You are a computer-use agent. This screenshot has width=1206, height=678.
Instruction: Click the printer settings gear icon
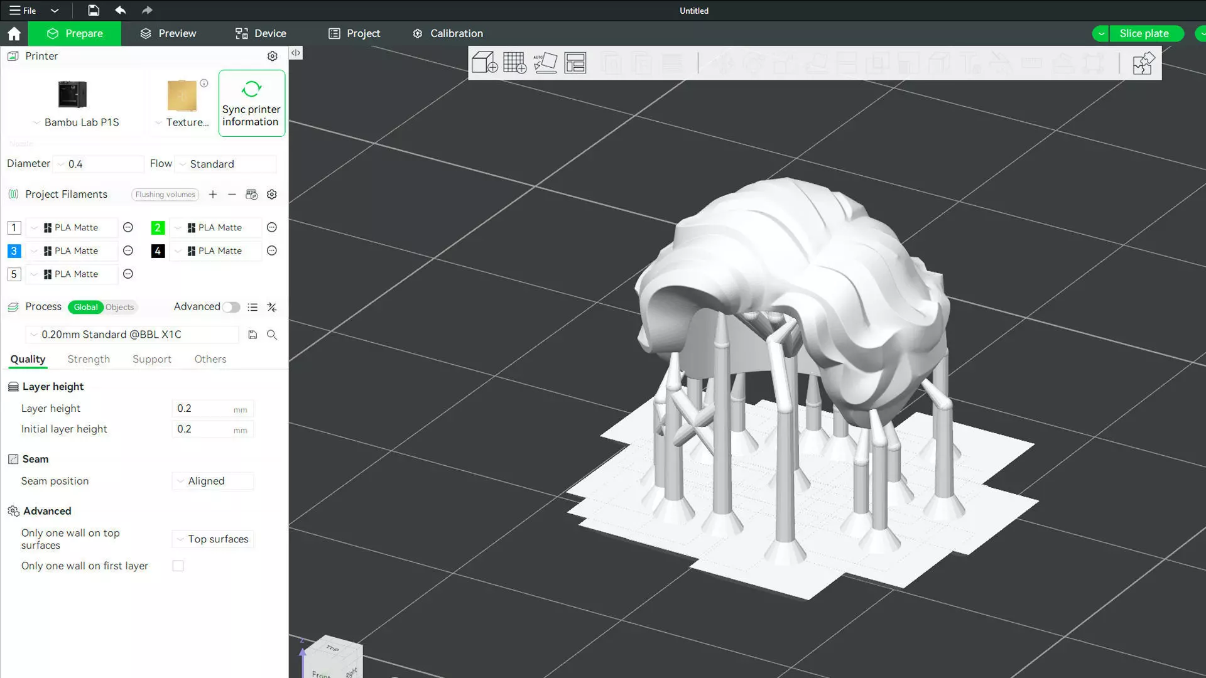click(272, 56)
